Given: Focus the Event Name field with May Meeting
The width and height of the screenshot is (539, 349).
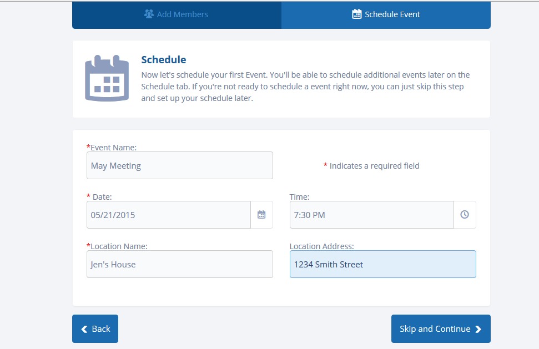Looking at the screenshot, I should click(x=179, y=165).
